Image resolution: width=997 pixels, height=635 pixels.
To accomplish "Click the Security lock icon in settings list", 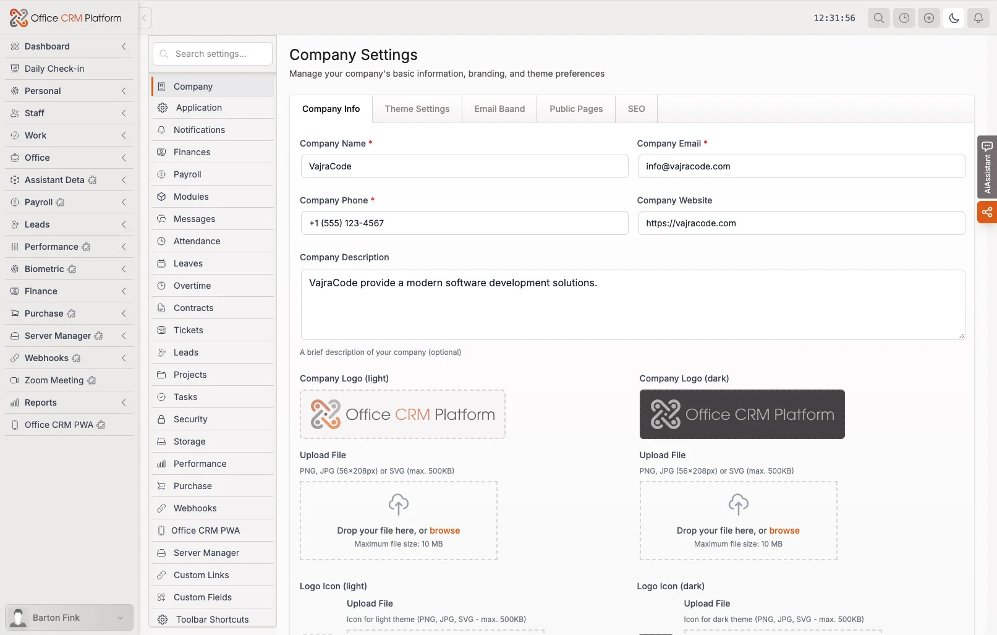I will click(161, 419).
